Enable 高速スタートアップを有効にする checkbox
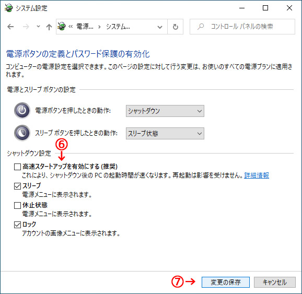The width and height of the screenshot is (302, 294). pyautogui.click(x=17, y=167)
